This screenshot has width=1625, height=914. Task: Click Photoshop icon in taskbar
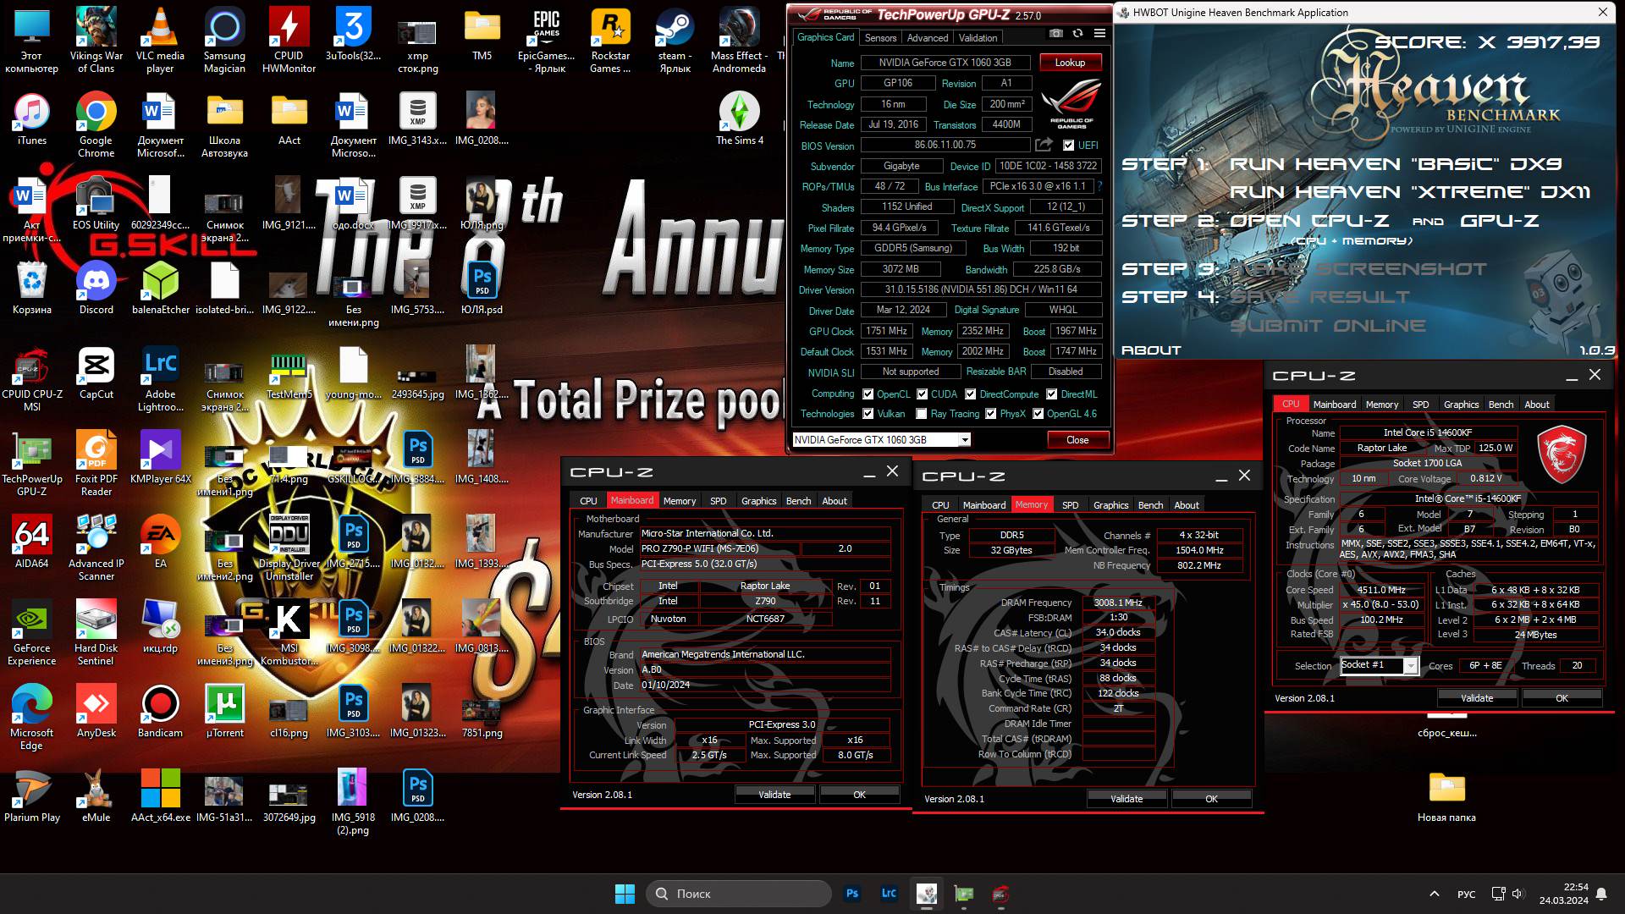click(852, 894)
